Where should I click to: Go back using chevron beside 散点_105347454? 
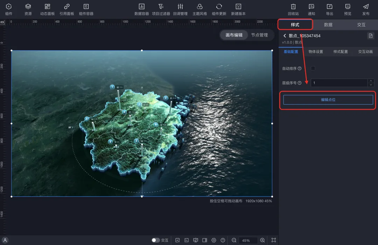pos(285,36)
